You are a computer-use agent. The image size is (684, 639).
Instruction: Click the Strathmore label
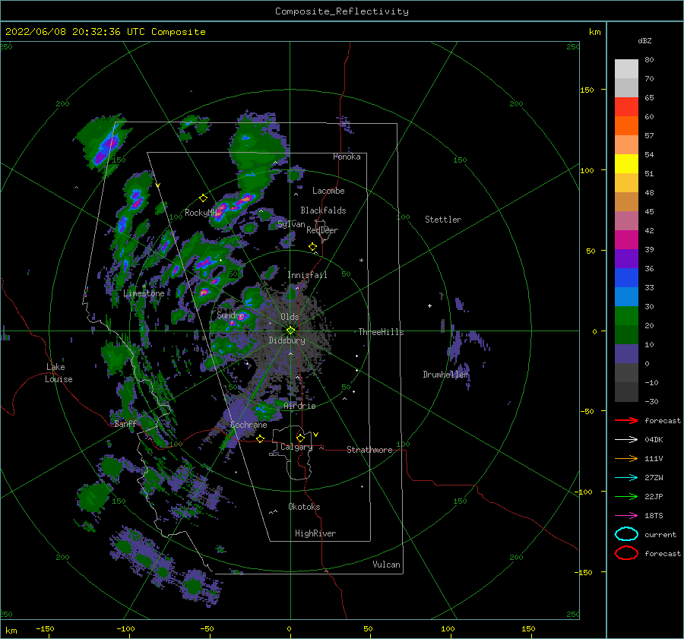tap(369, 450)
